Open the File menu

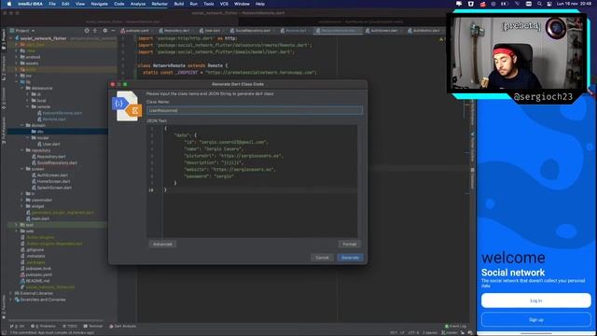[x=52, y=4]
